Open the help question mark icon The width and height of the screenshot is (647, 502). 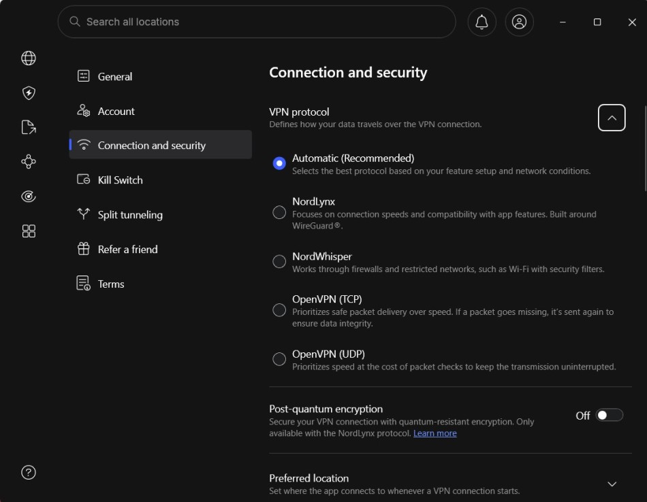(29, 472)
